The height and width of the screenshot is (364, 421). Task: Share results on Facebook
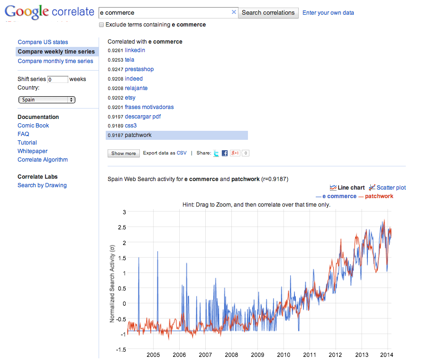(225, 153)
